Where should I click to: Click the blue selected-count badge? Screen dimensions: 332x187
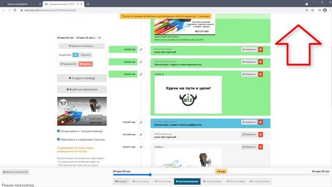tap(75, 55)
